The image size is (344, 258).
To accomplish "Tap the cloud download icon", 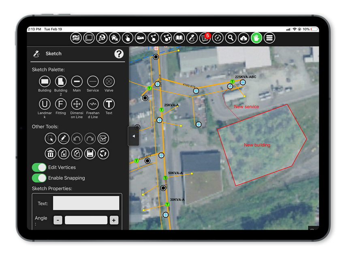I will (x=244, y=38).
